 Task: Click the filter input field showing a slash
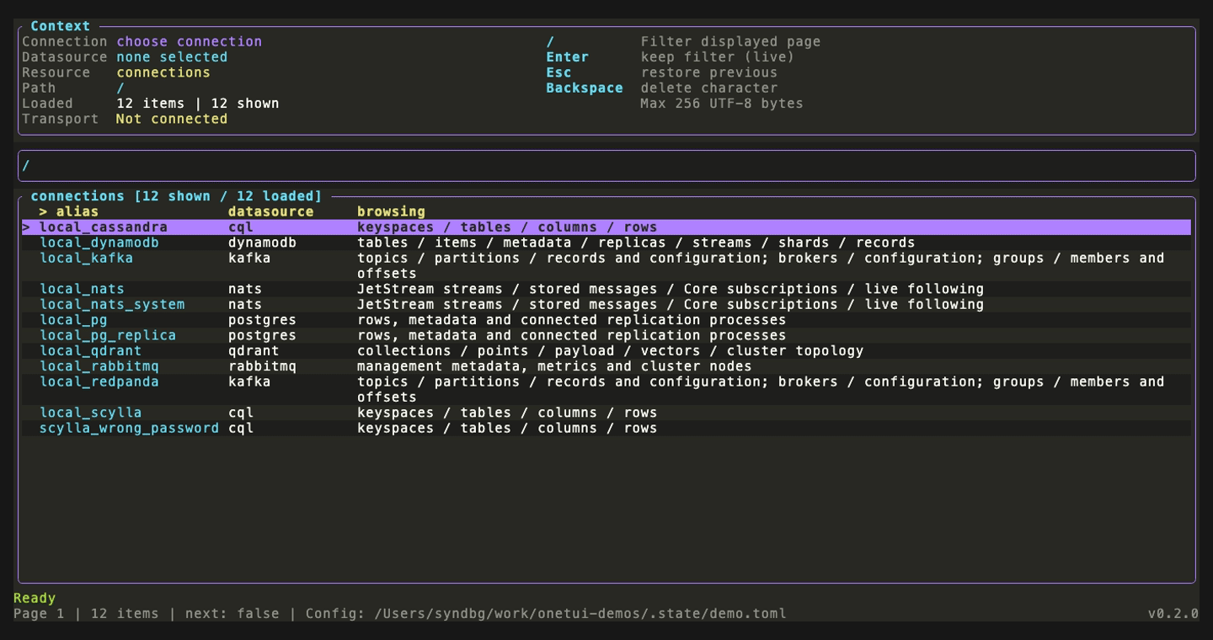tap(606, 166)
